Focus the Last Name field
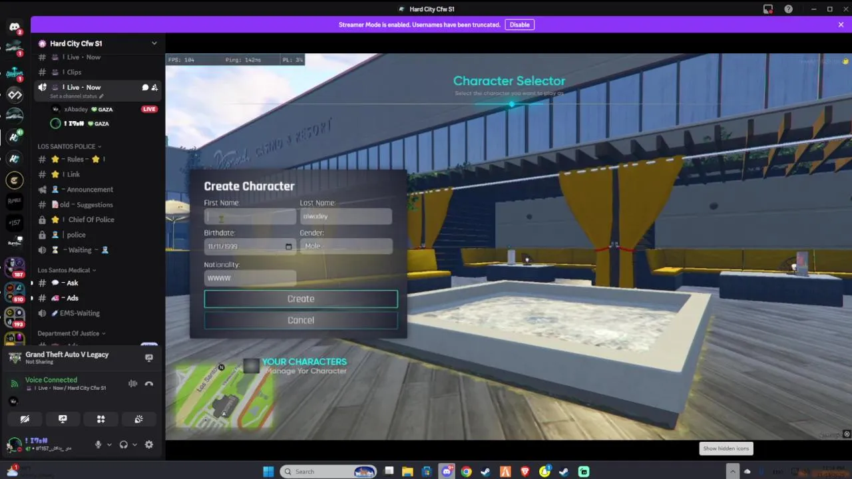The image size is (852, 479). [345, 216]
